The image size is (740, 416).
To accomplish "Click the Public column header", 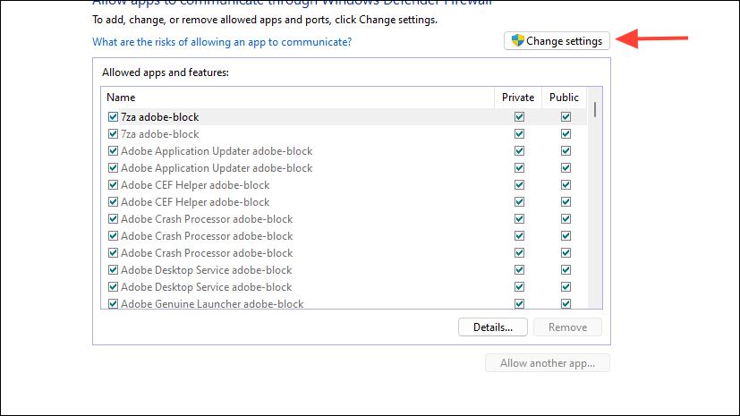I will tap(564, 98).
